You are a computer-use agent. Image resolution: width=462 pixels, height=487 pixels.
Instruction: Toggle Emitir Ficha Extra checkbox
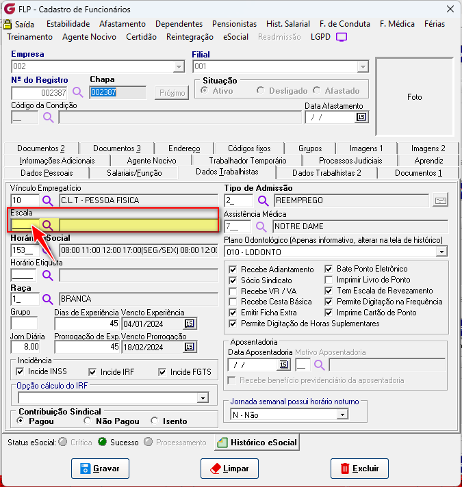[233, 313]
